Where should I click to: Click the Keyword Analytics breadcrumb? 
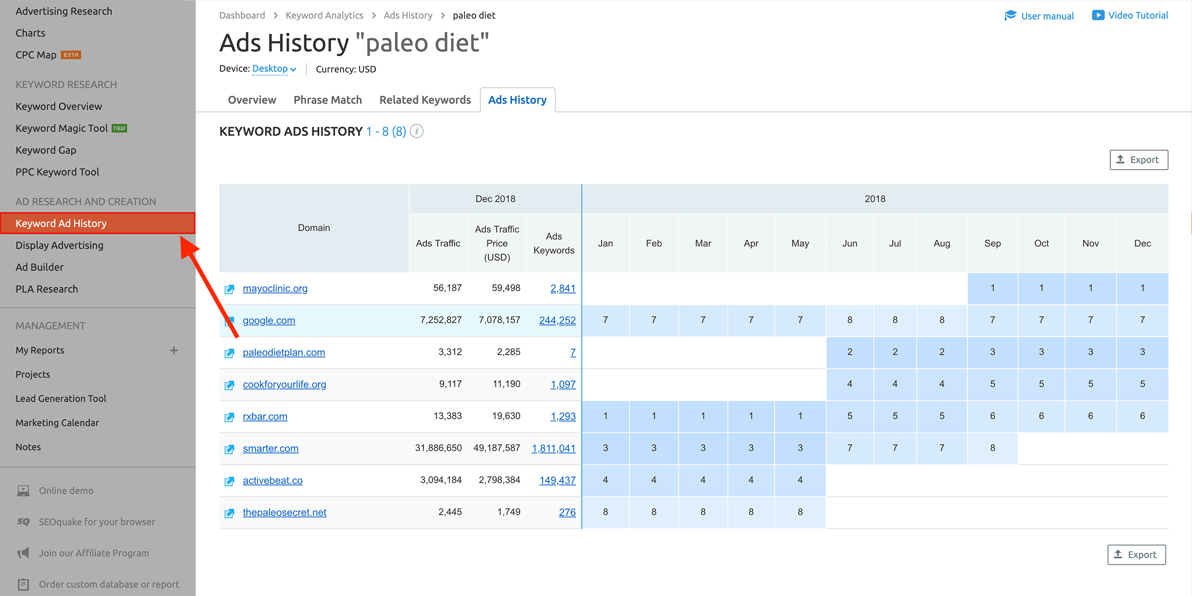[x=324, y=15]
